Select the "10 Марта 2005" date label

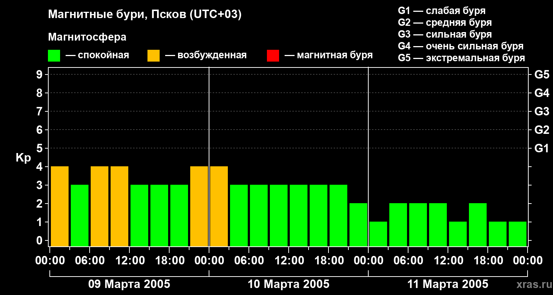(x=288, y=284)
